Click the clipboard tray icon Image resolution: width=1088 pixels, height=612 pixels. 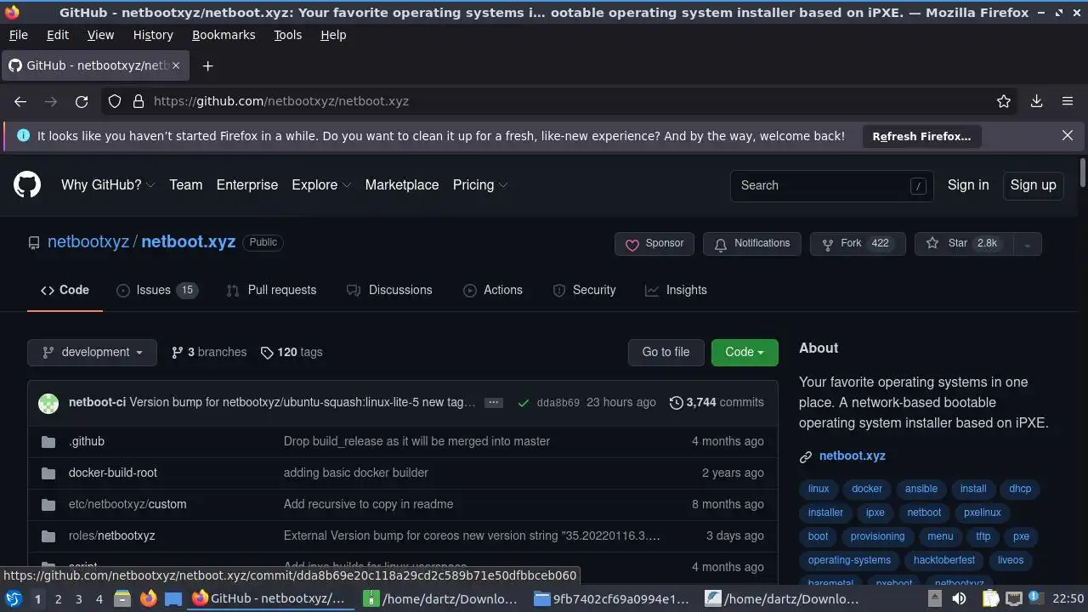pos(990,598)
